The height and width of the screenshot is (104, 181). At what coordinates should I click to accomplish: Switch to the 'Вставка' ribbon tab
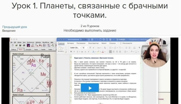(x=71, y=43)
